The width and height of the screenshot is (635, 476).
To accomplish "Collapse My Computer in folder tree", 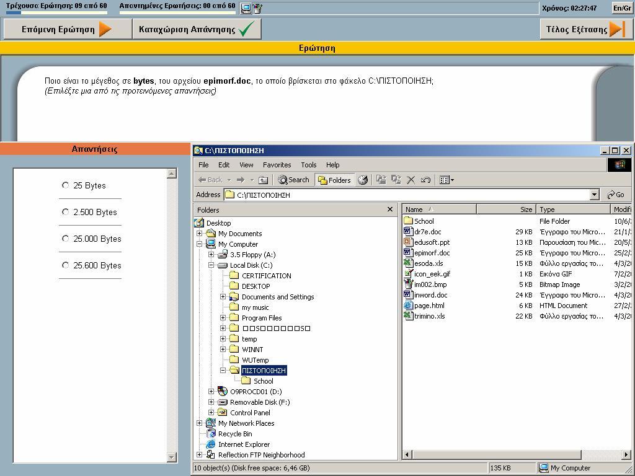I will (x=199, y=244).
